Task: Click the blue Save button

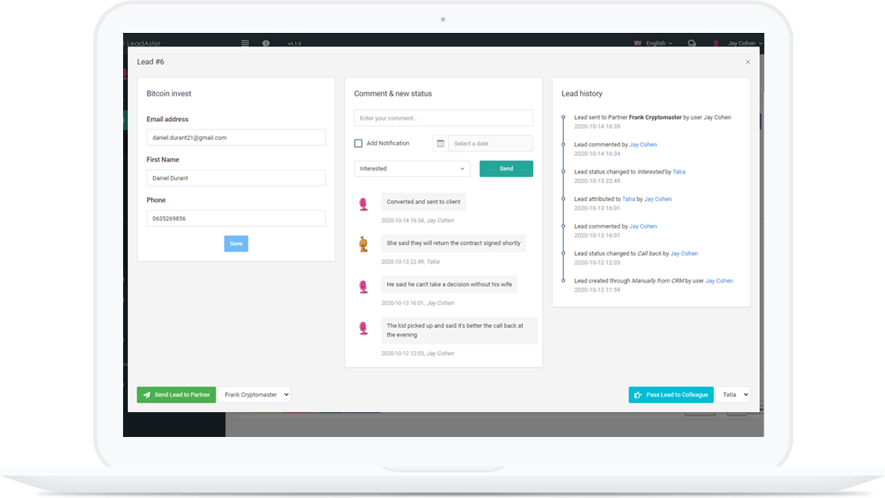Action: [x=236, y=243]
